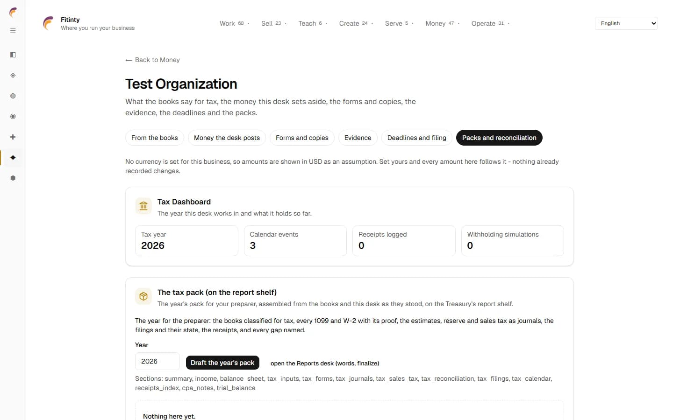Select the plus sign sidebar icon
Viewport: 673px width, 420px height.
(13, 137)
